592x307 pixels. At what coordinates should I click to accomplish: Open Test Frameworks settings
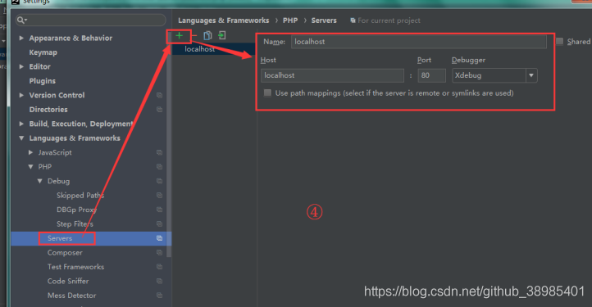[75, 267]
